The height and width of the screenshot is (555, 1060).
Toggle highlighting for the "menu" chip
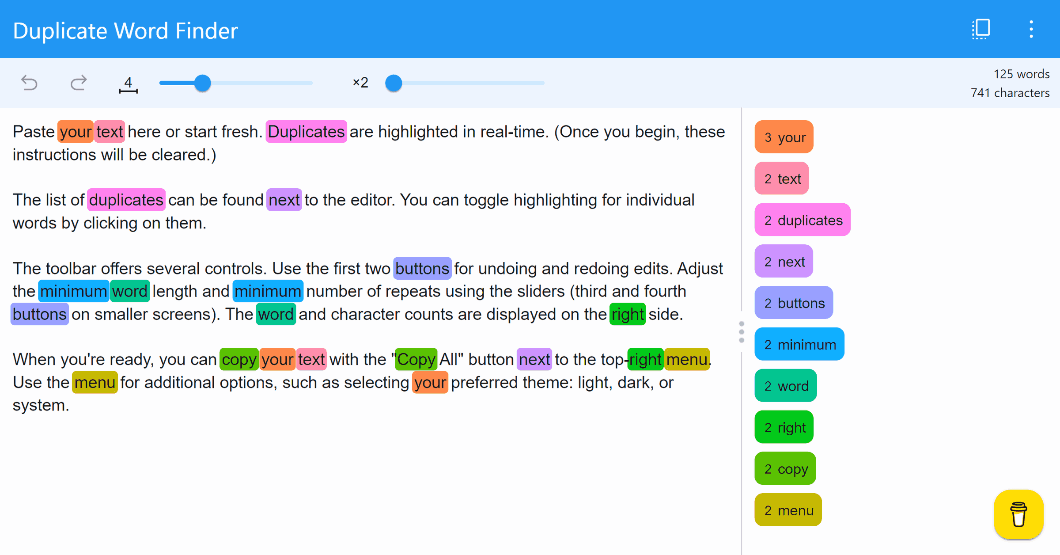click(x=787, y=510)
